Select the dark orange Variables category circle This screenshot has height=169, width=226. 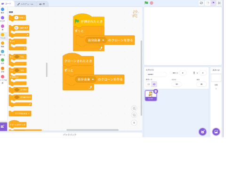(2, 69)
